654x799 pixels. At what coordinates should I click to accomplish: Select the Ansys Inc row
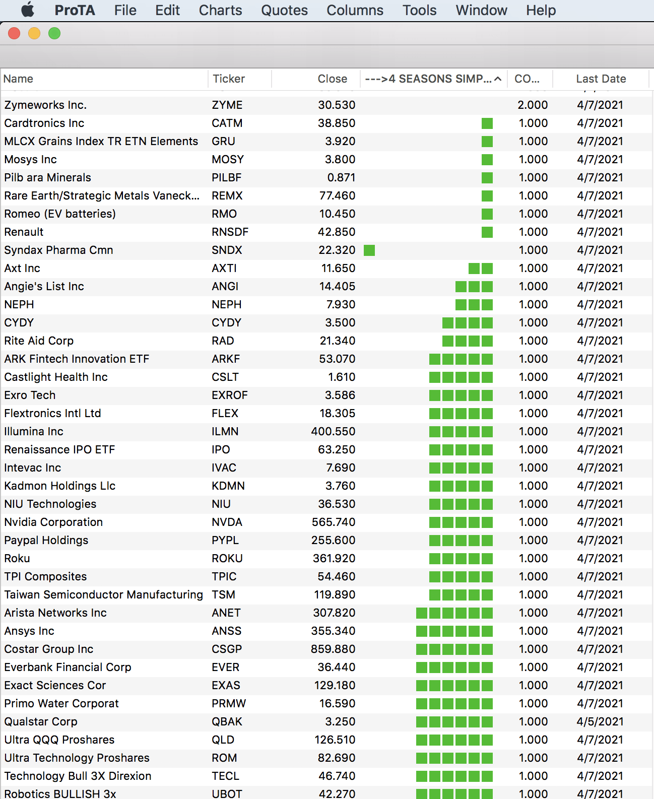pos(327,631)
